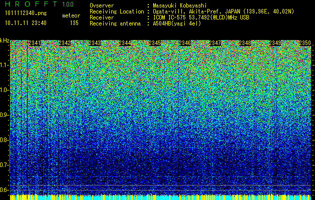Image resolution: width=315 pixels, height=200 pixels.
Task: Click the 2345 time marker
Action: [x=155, y=43]
